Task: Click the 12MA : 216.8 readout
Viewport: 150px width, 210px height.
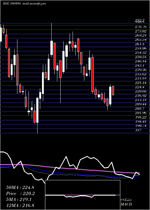Action: [20, 205]
